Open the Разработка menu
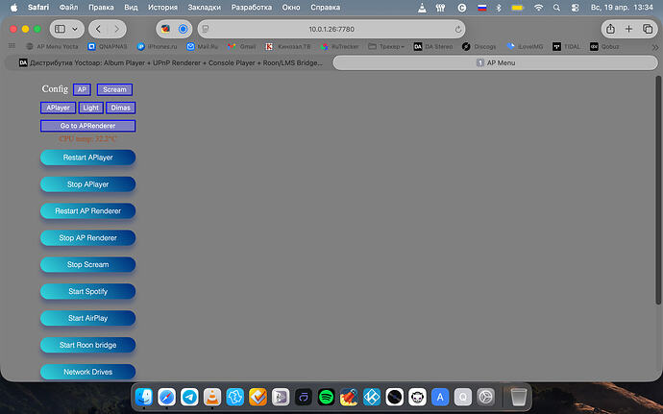Image resolution: width=663 pixels, height=414 pixels. [252, 7]
